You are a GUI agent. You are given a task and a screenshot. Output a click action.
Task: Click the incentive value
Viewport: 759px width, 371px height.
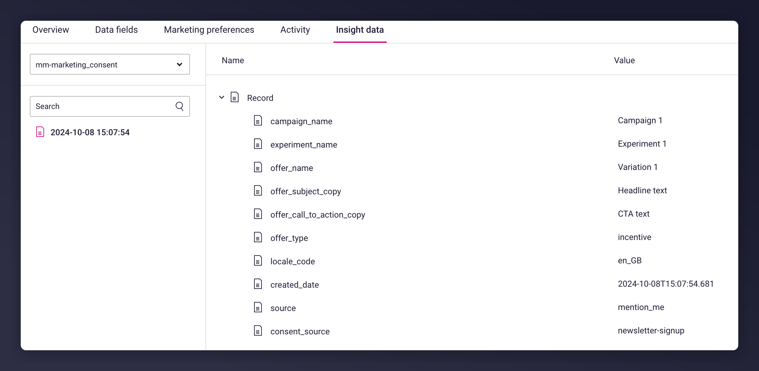click(x=635, y=237)
